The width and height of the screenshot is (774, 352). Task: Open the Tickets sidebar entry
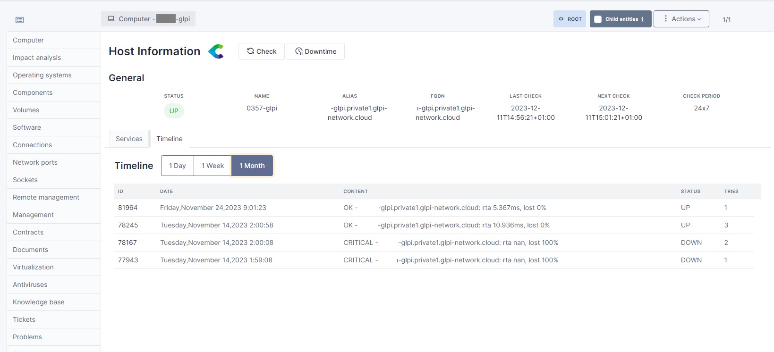point(24,319)
